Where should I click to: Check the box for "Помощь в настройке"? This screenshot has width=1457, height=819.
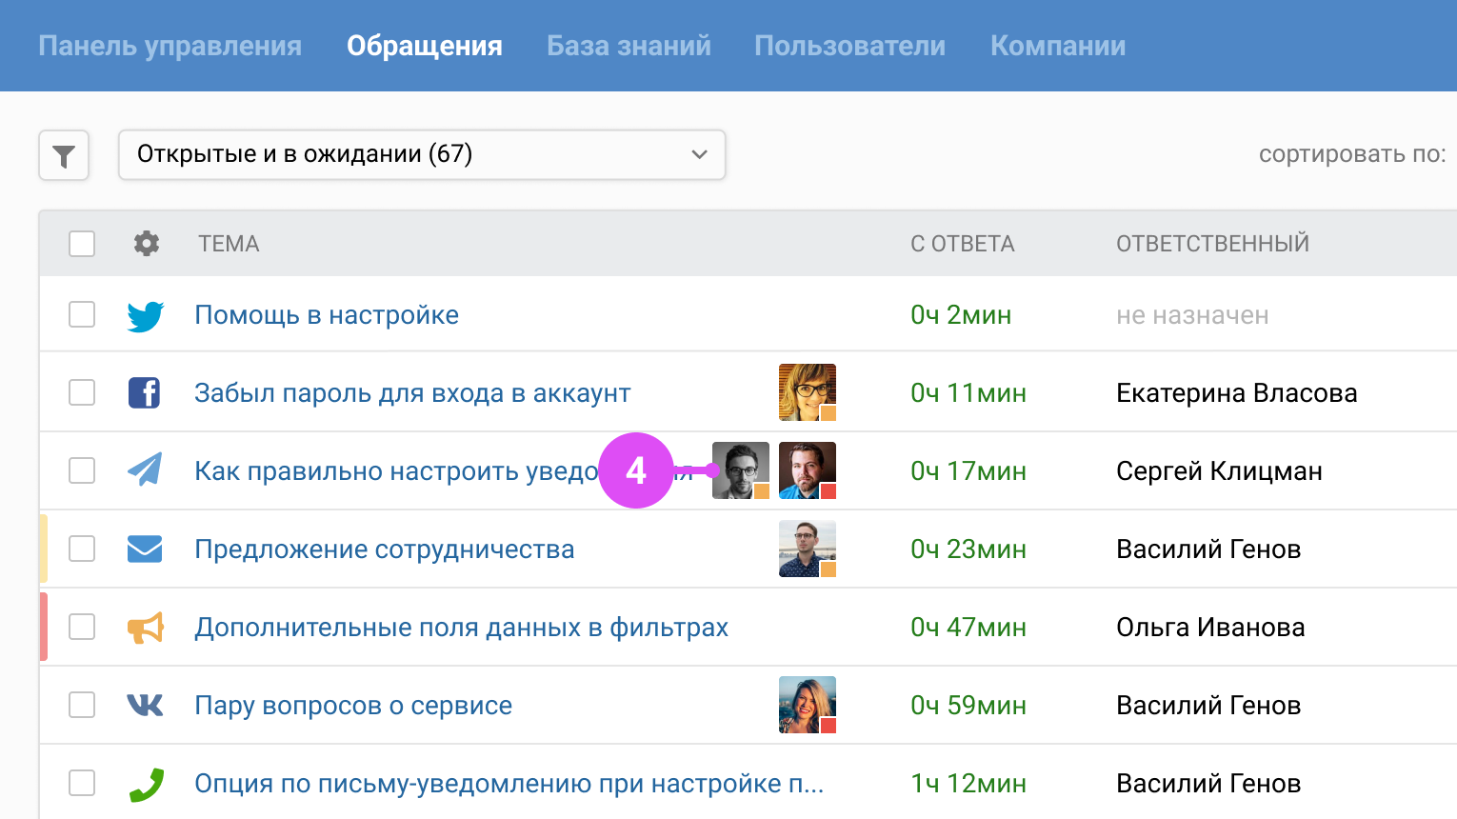click(82, 314)
